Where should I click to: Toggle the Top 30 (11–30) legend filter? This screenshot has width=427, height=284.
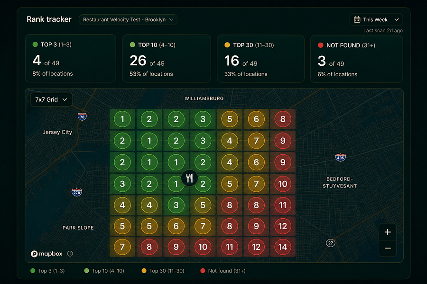(x=163, y=271)
